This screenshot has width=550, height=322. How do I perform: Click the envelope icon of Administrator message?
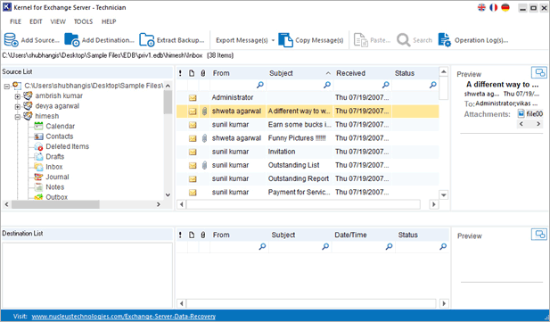point(193,97)
